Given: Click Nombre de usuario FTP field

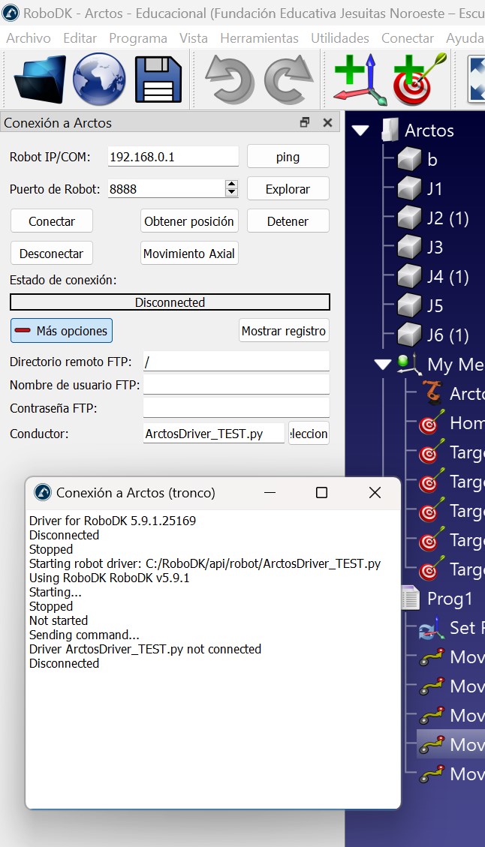Looking at the screenshot, I should (x=236, y=385).
